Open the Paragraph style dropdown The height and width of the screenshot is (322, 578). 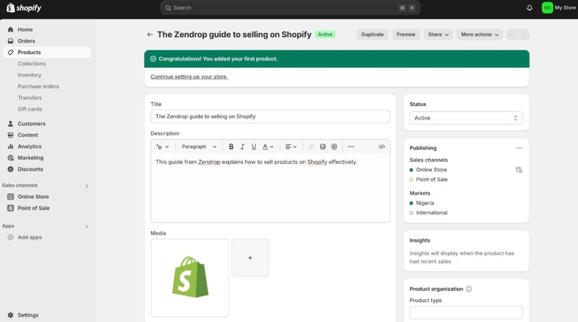tap(199, 146)
